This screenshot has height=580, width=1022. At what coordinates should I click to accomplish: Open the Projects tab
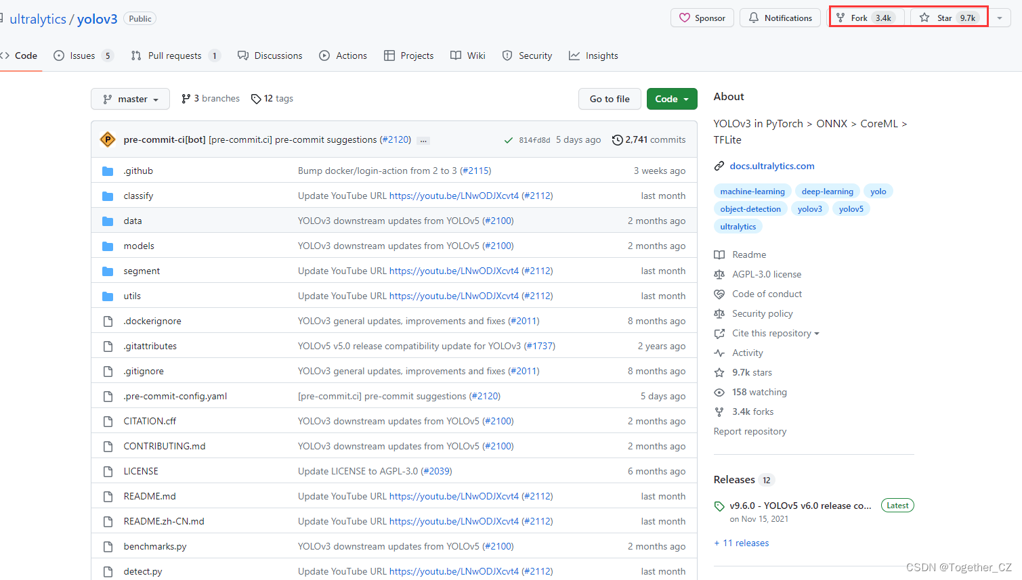pos(408,55)
